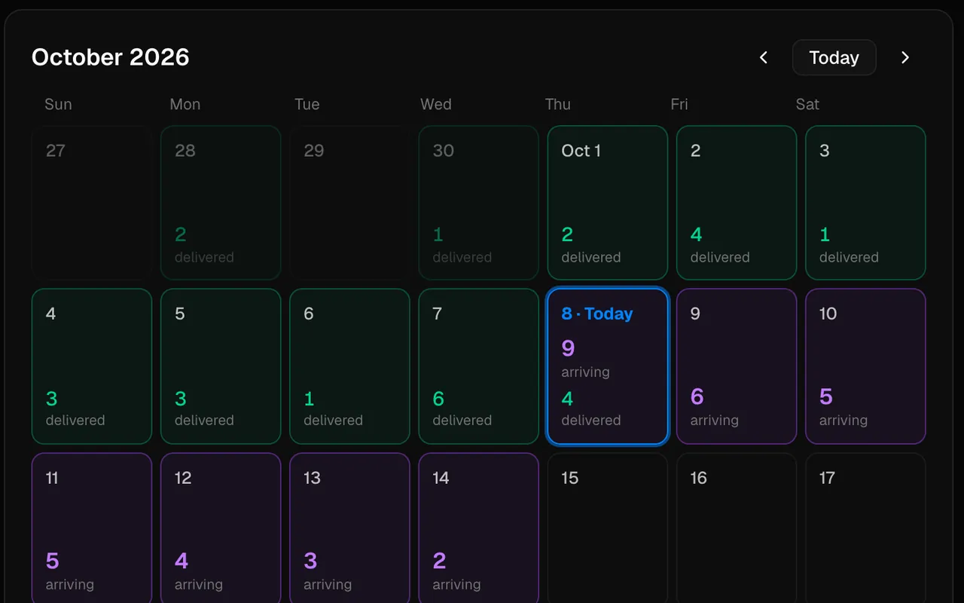964x603 pixels.
Task: Open October 11 day cell
Action: tap(92, 528)
